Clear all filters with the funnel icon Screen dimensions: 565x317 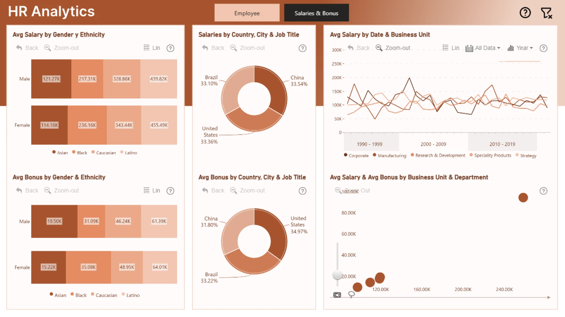pyautogui.click(x=546, y=13)
